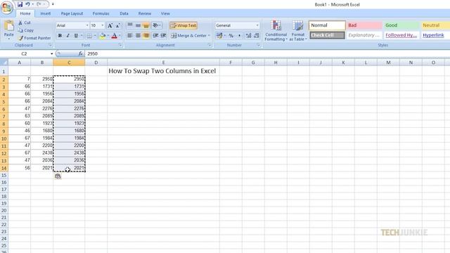The image size is (450, 253).
Task: Align cell text to the left
Action: (x=130, y=36)
